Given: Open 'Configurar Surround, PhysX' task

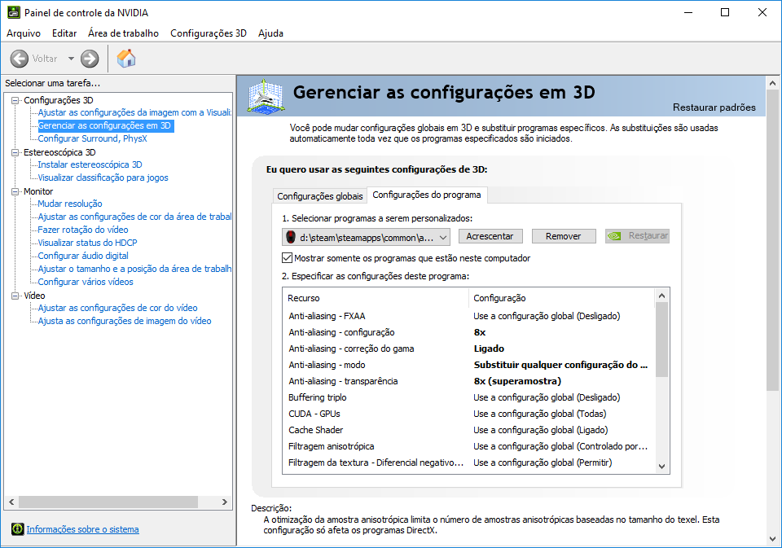Looking at the screenshot, I should click(92, 138).
